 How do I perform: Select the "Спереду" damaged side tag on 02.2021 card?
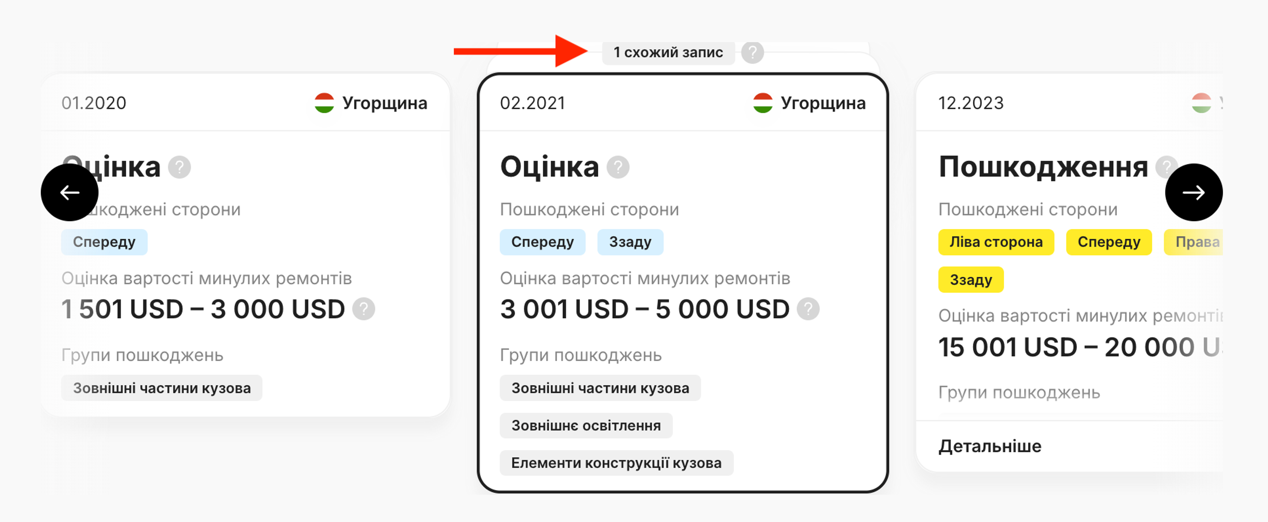pyautogui.click(x=543, y=242)
